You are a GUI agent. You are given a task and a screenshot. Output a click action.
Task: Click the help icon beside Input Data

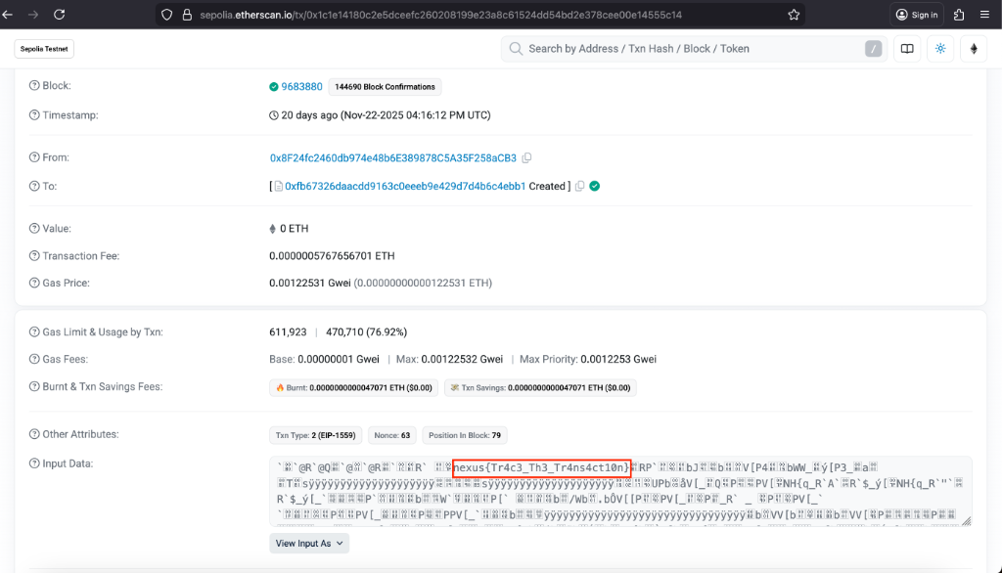point(34,463)
